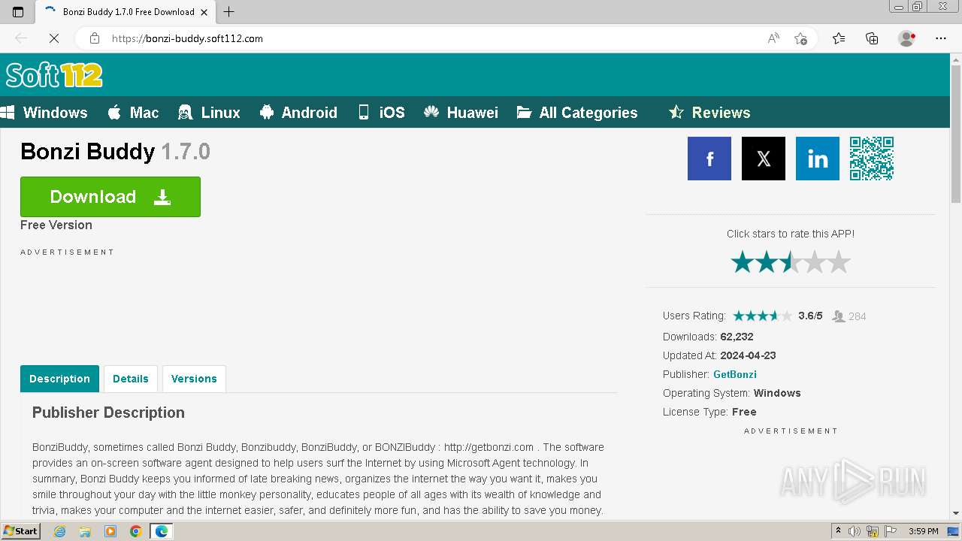Open the Linux category

209,113
